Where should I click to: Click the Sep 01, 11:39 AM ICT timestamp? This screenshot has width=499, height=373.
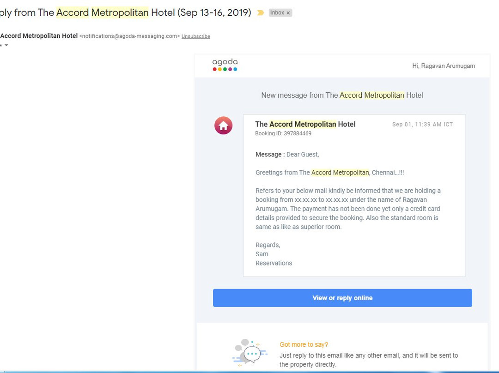pos(422,125)
